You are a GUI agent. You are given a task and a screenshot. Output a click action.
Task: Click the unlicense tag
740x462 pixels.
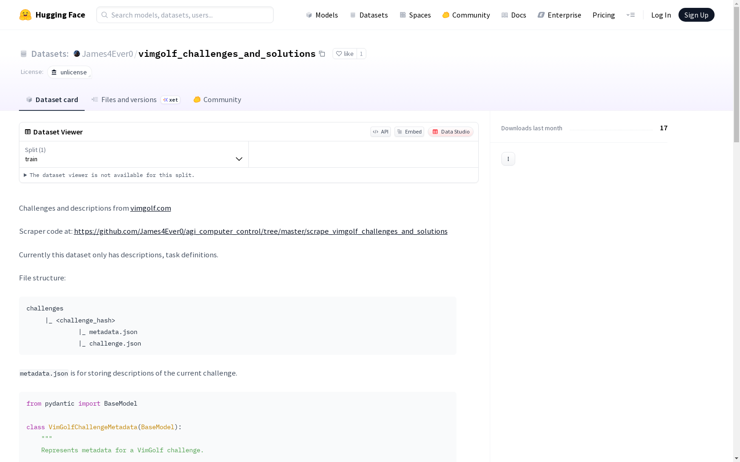(69, 72)
